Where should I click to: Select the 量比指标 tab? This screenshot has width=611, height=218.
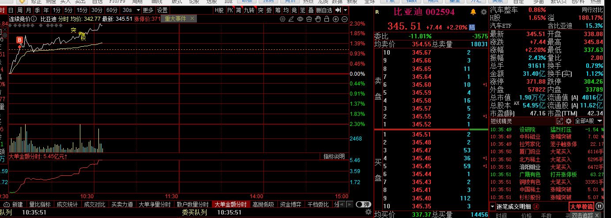pyautogui.click(x=40, y=205)
